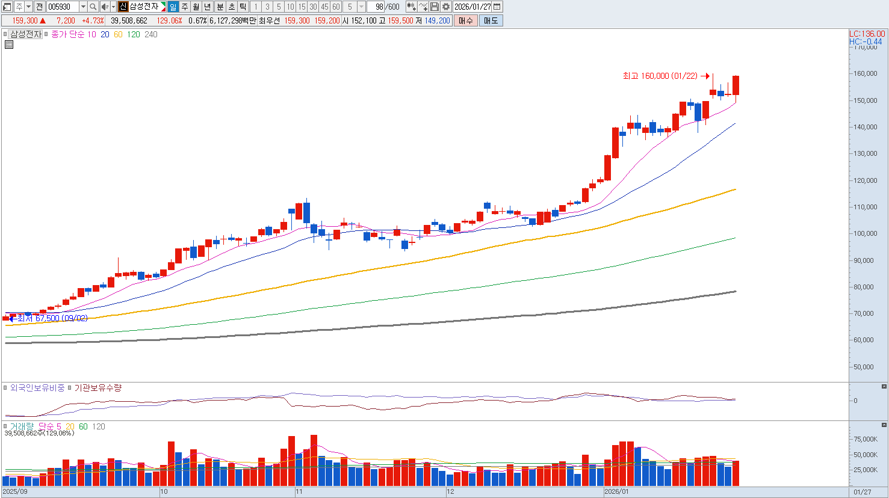
Task: Click the 매도 sell button
Action: point(491,20)
